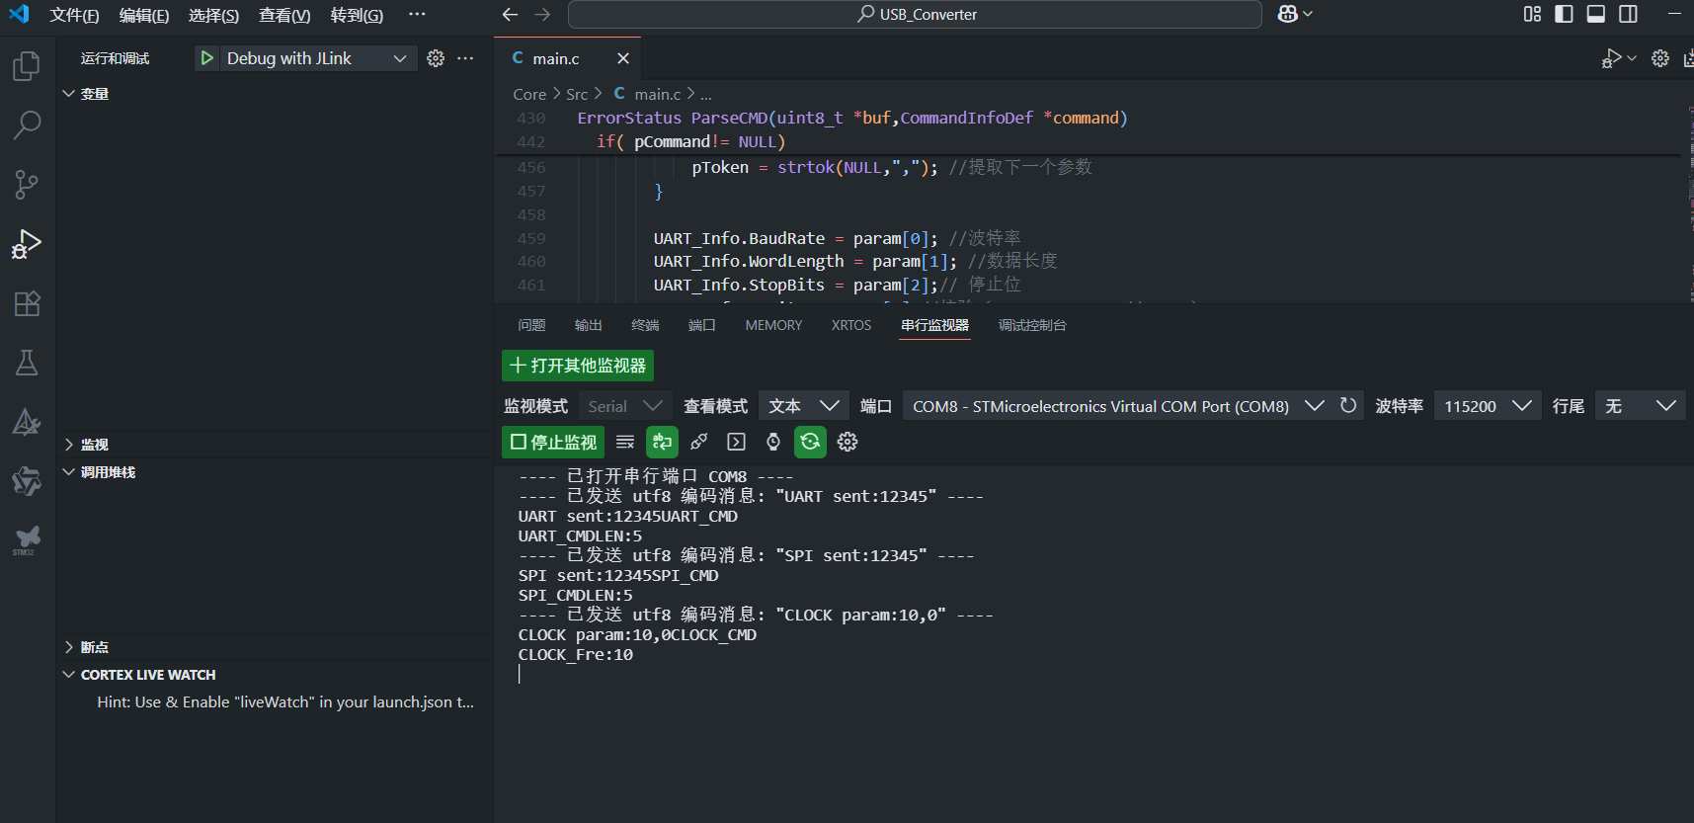1694x823 pixels.
Task: Open the STM32 butterfly extension view
Action: (27, 538)
